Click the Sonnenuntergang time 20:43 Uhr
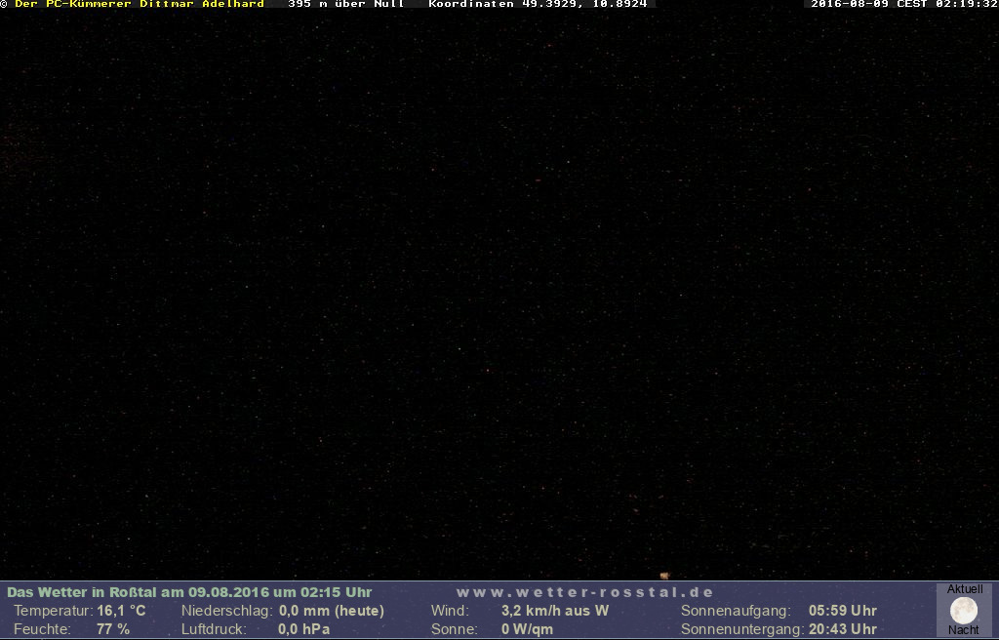 tap(842, 629)
